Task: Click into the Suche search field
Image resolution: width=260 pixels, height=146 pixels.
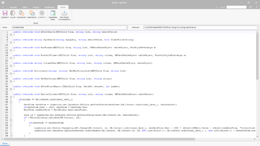Action: [237, 7]
